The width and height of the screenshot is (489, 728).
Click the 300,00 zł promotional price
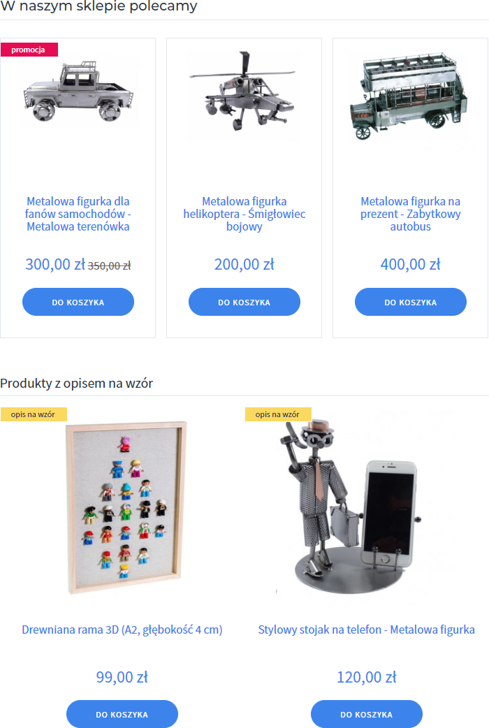click(x=55, y=264)
